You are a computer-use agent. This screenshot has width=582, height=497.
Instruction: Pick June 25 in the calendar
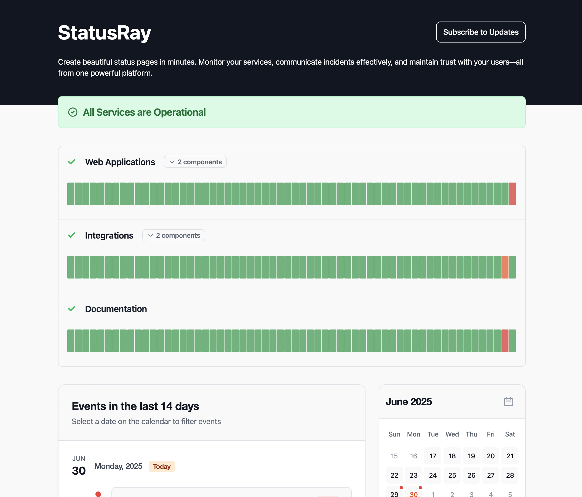coord(452,475)
